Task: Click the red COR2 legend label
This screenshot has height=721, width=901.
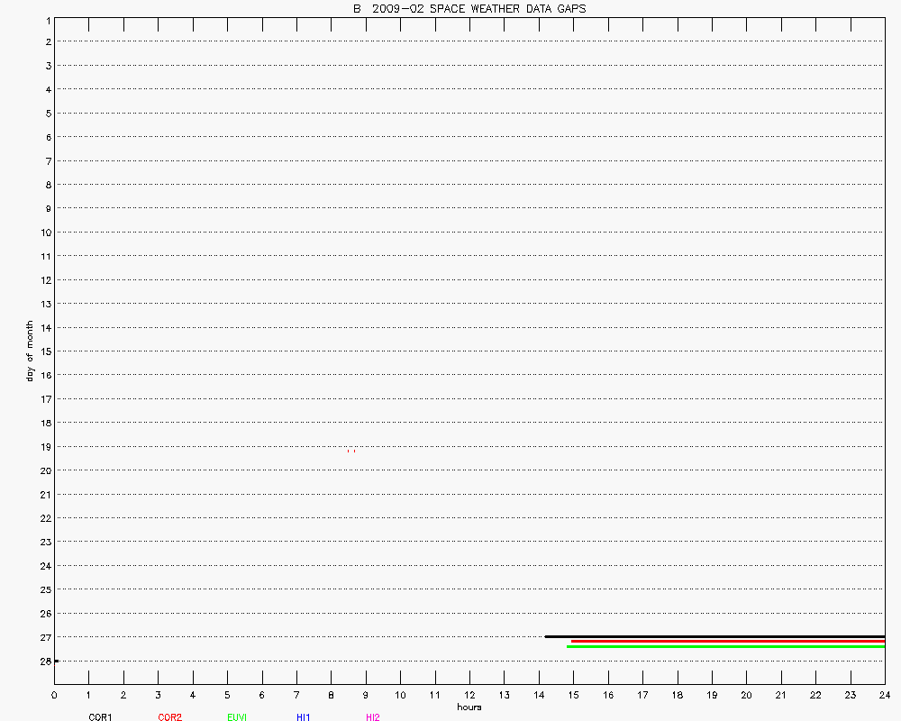Action: point(169,717)
